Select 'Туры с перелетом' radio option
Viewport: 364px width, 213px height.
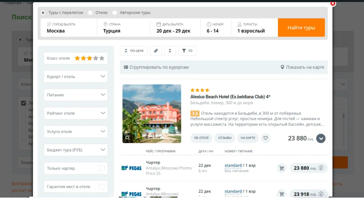pos(43,13)
